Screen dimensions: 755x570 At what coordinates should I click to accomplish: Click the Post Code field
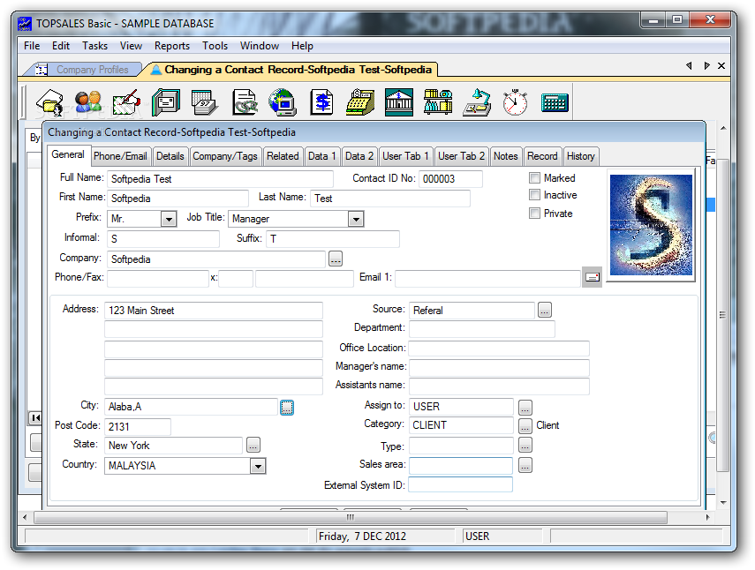(137, 427)
